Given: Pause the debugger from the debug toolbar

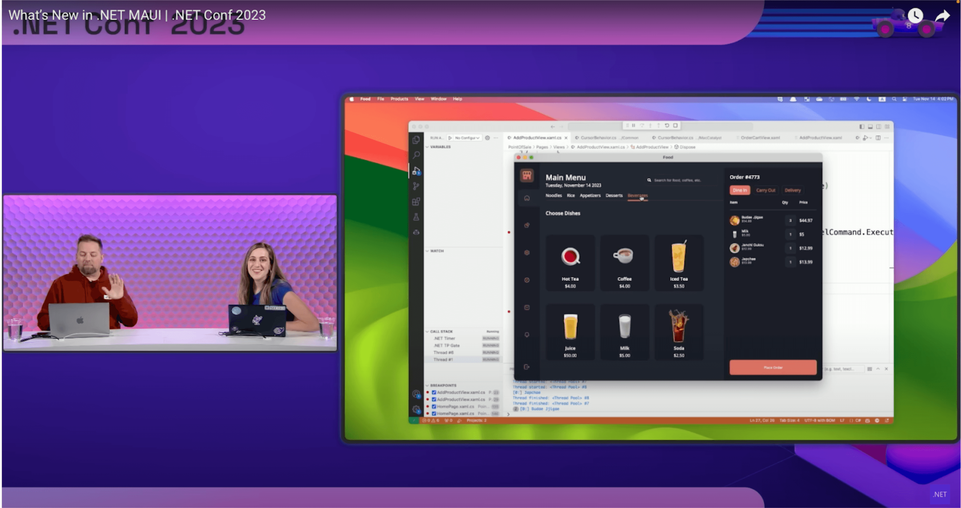Looking at the screenshot, I should 634,125.
